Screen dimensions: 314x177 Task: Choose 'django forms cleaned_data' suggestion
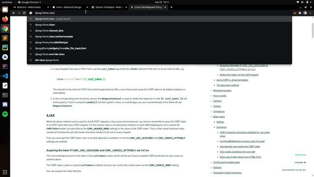pos(159,30)
